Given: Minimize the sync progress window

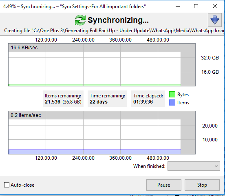Looking at the screenshot, I should coord(178,6).
